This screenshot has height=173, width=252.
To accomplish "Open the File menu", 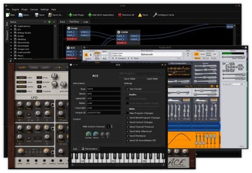I will 8,9.
